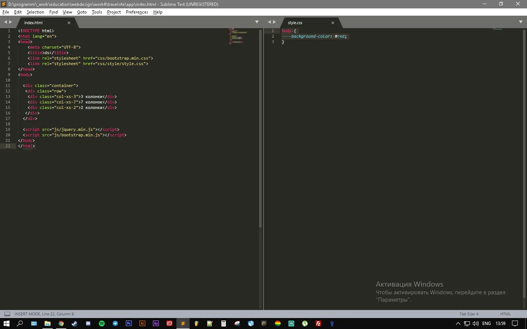Open FileZilla from the taskbar
The width and height of the screenshot is (527, 329).
coord(318,324)
